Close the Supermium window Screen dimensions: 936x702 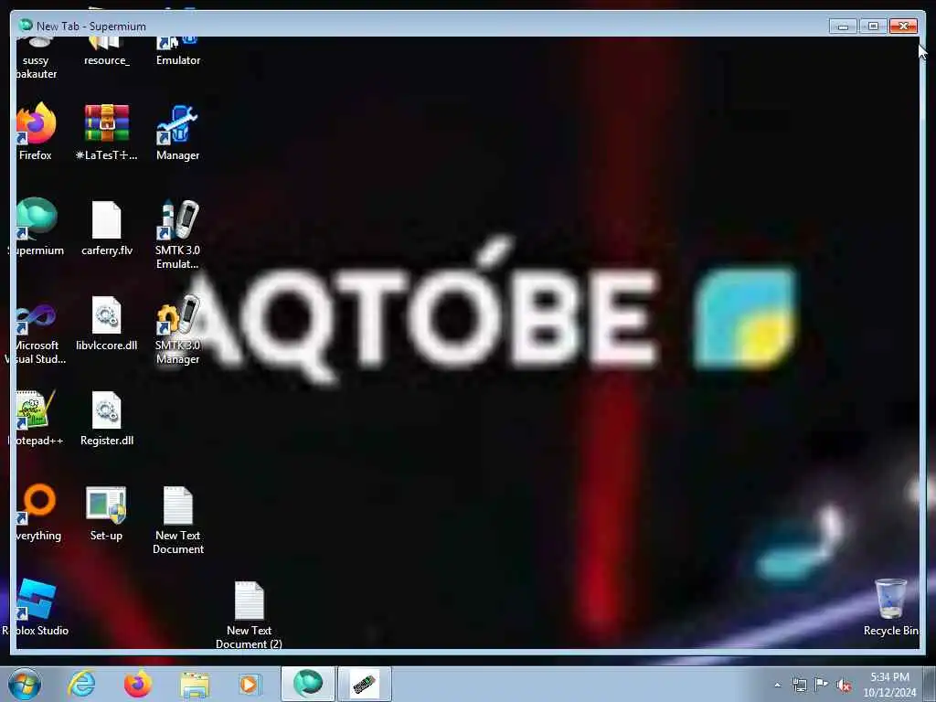pos(903,26)
